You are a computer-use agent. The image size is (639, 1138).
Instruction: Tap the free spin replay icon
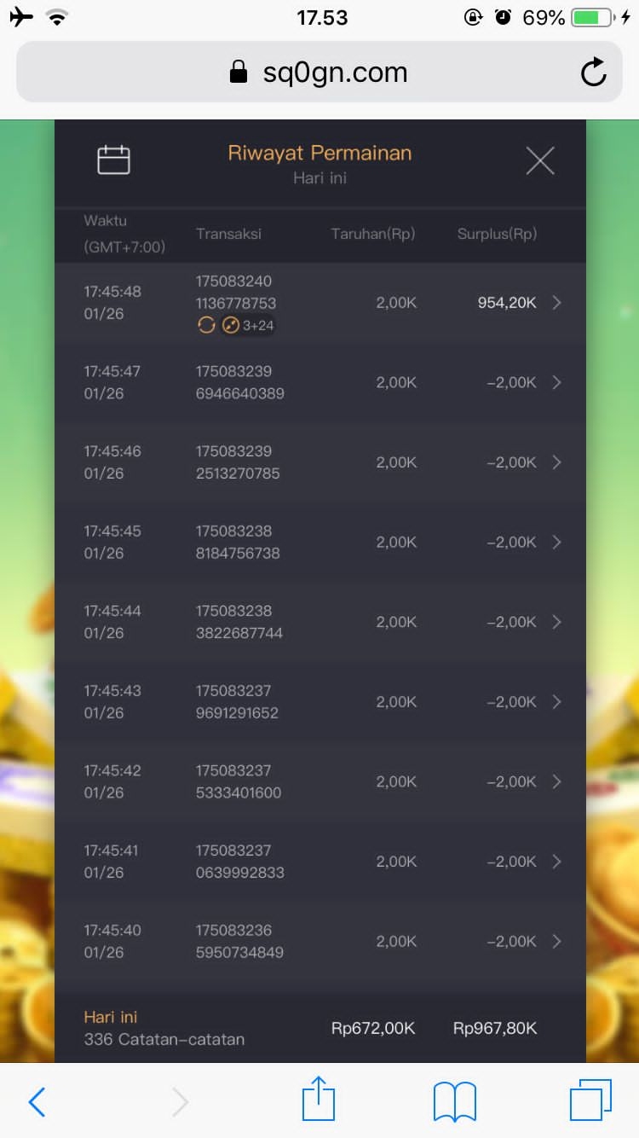pos(206,325)
